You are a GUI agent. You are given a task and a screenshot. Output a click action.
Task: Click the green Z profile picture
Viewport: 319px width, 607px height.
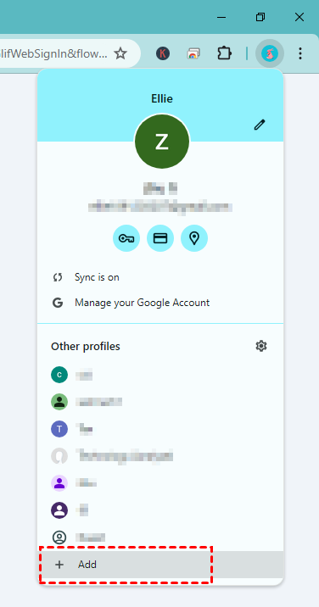click(x=162, y=142)
